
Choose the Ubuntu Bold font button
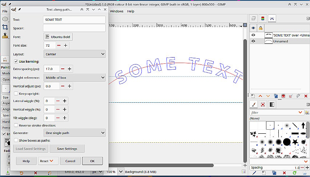coord(58,37)
